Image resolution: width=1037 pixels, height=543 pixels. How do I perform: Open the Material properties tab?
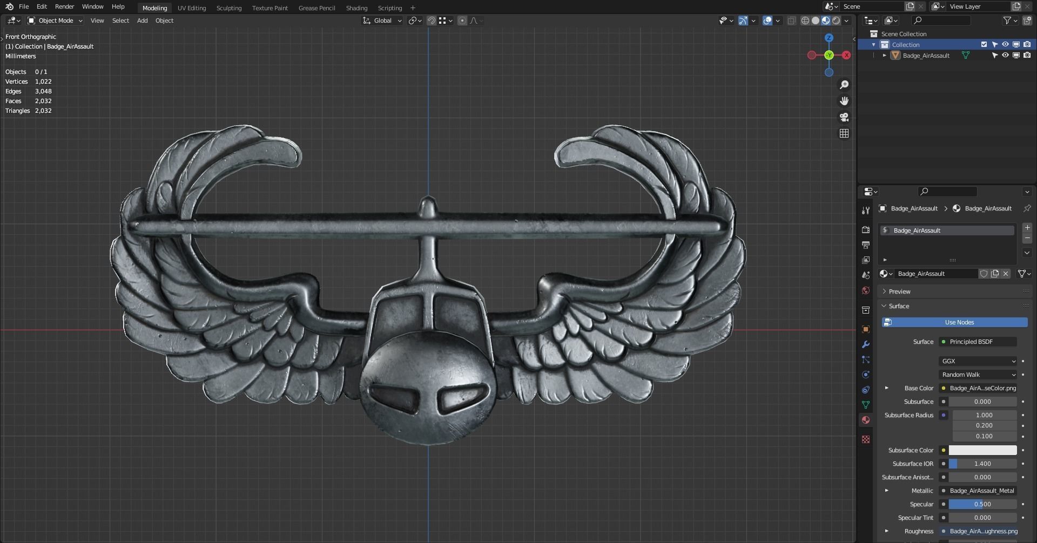866,420
